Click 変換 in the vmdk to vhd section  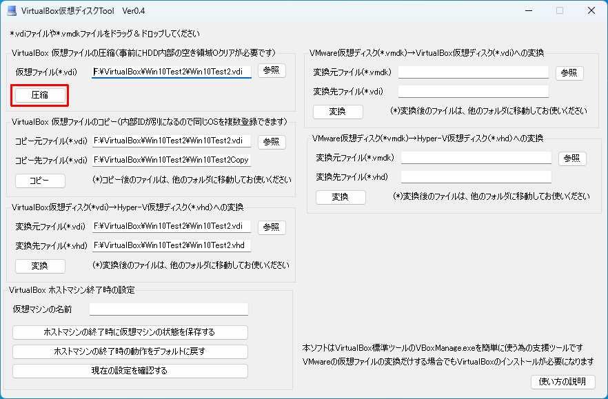341,197
